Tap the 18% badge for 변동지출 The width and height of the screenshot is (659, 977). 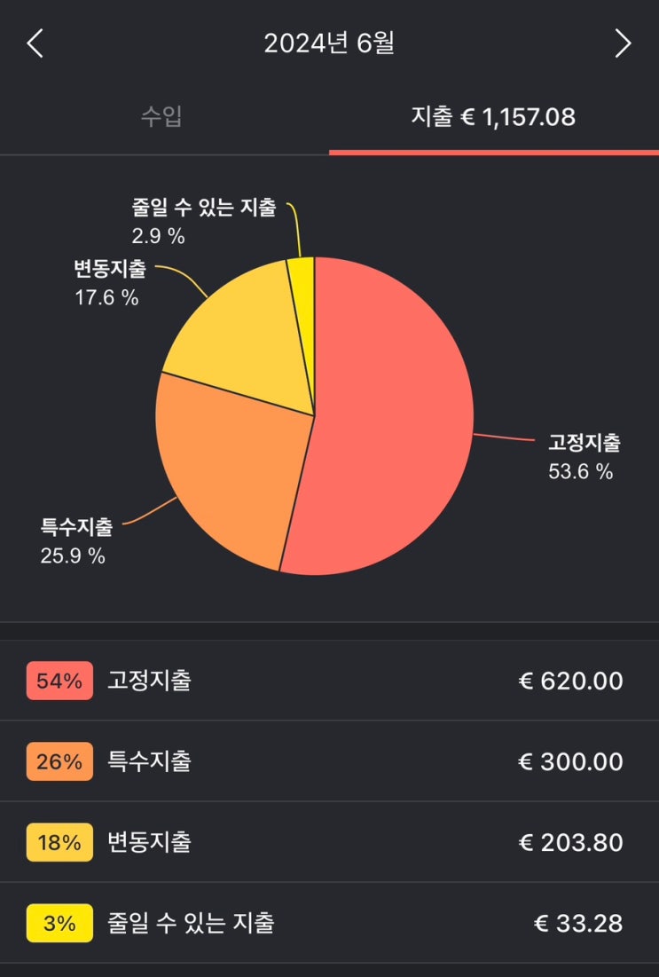click(x=59, y=843)
